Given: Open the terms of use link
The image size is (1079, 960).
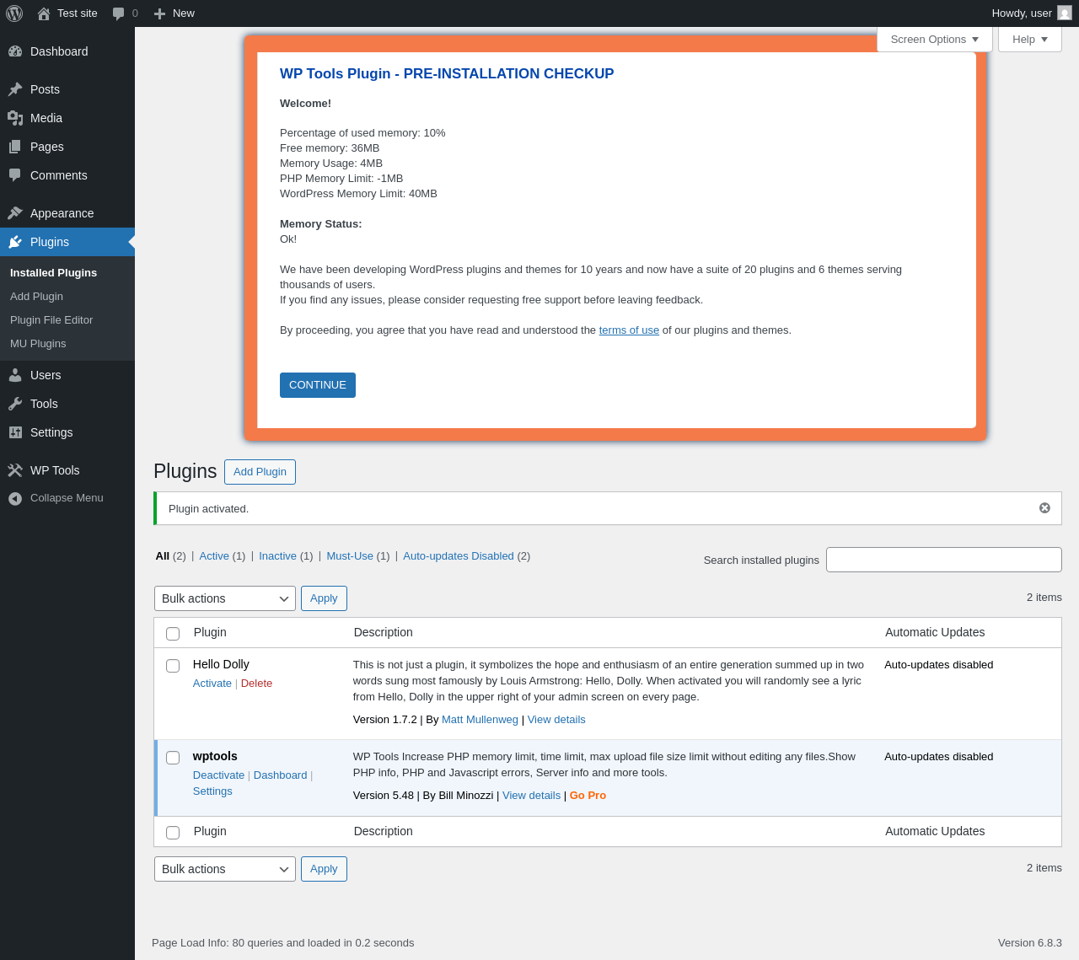Looking at the screenshot, I should point(629,330).
